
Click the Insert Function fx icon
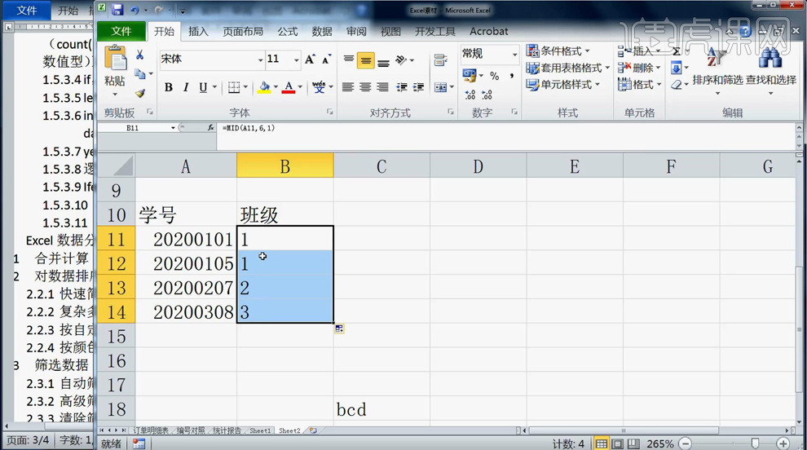point(210,128)
